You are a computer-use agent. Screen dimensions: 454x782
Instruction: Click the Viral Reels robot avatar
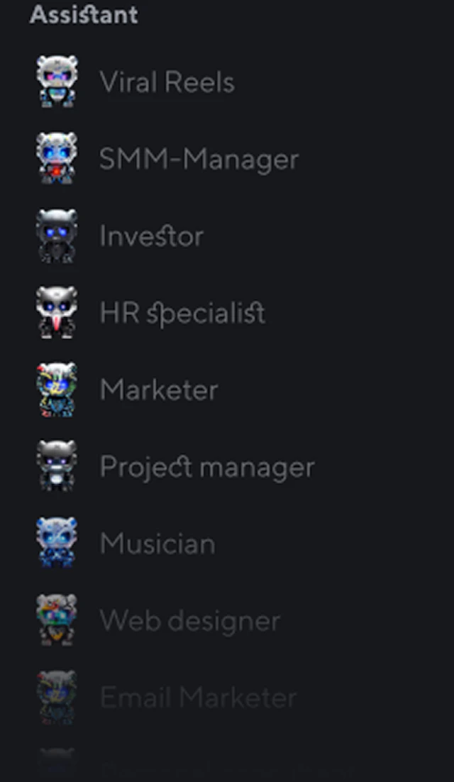coord(57,82)
